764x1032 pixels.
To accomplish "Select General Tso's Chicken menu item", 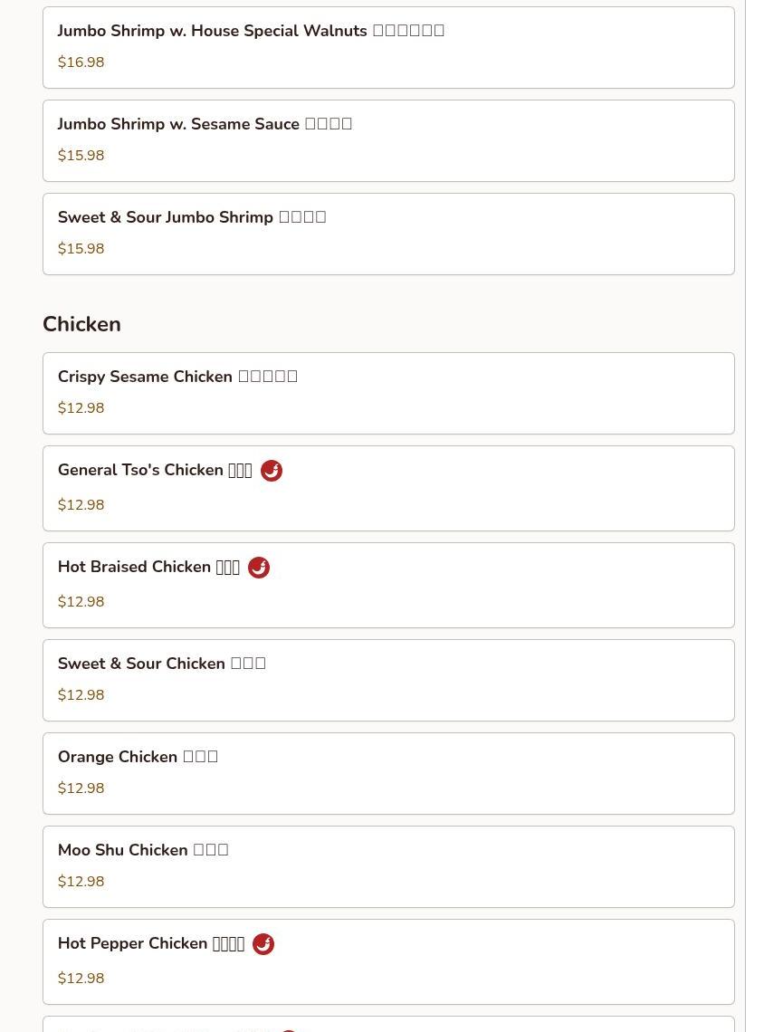I will click(388, 488).
